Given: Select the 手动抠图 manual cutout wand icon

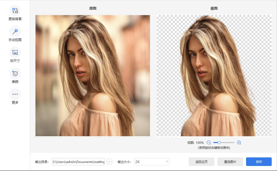Looking at the screenshot, I should [x=15, y=31].
